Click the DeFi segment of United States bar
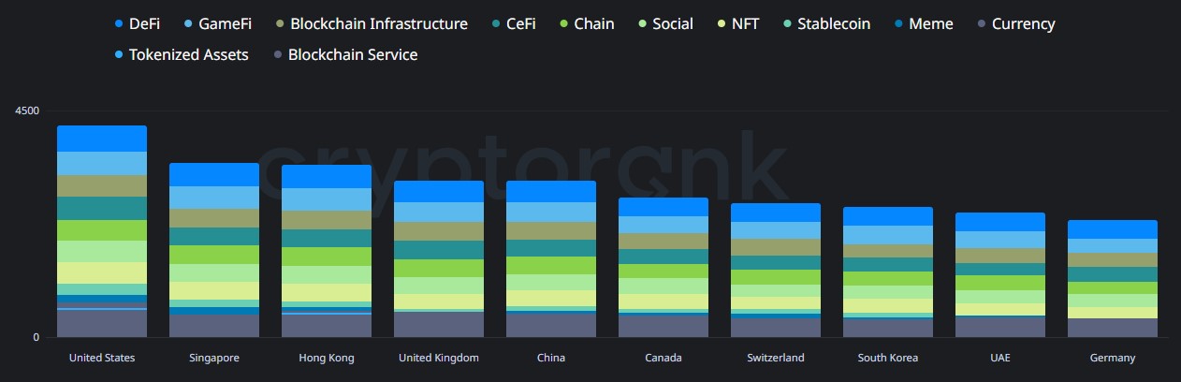The height and width of the screenshot is (382, 1181). pyautogui.click(x=102, y=139)
